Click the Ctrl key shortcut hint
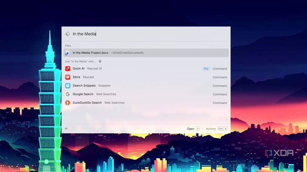The height and width of the screenshot is (172, 307). click(220, 129)
